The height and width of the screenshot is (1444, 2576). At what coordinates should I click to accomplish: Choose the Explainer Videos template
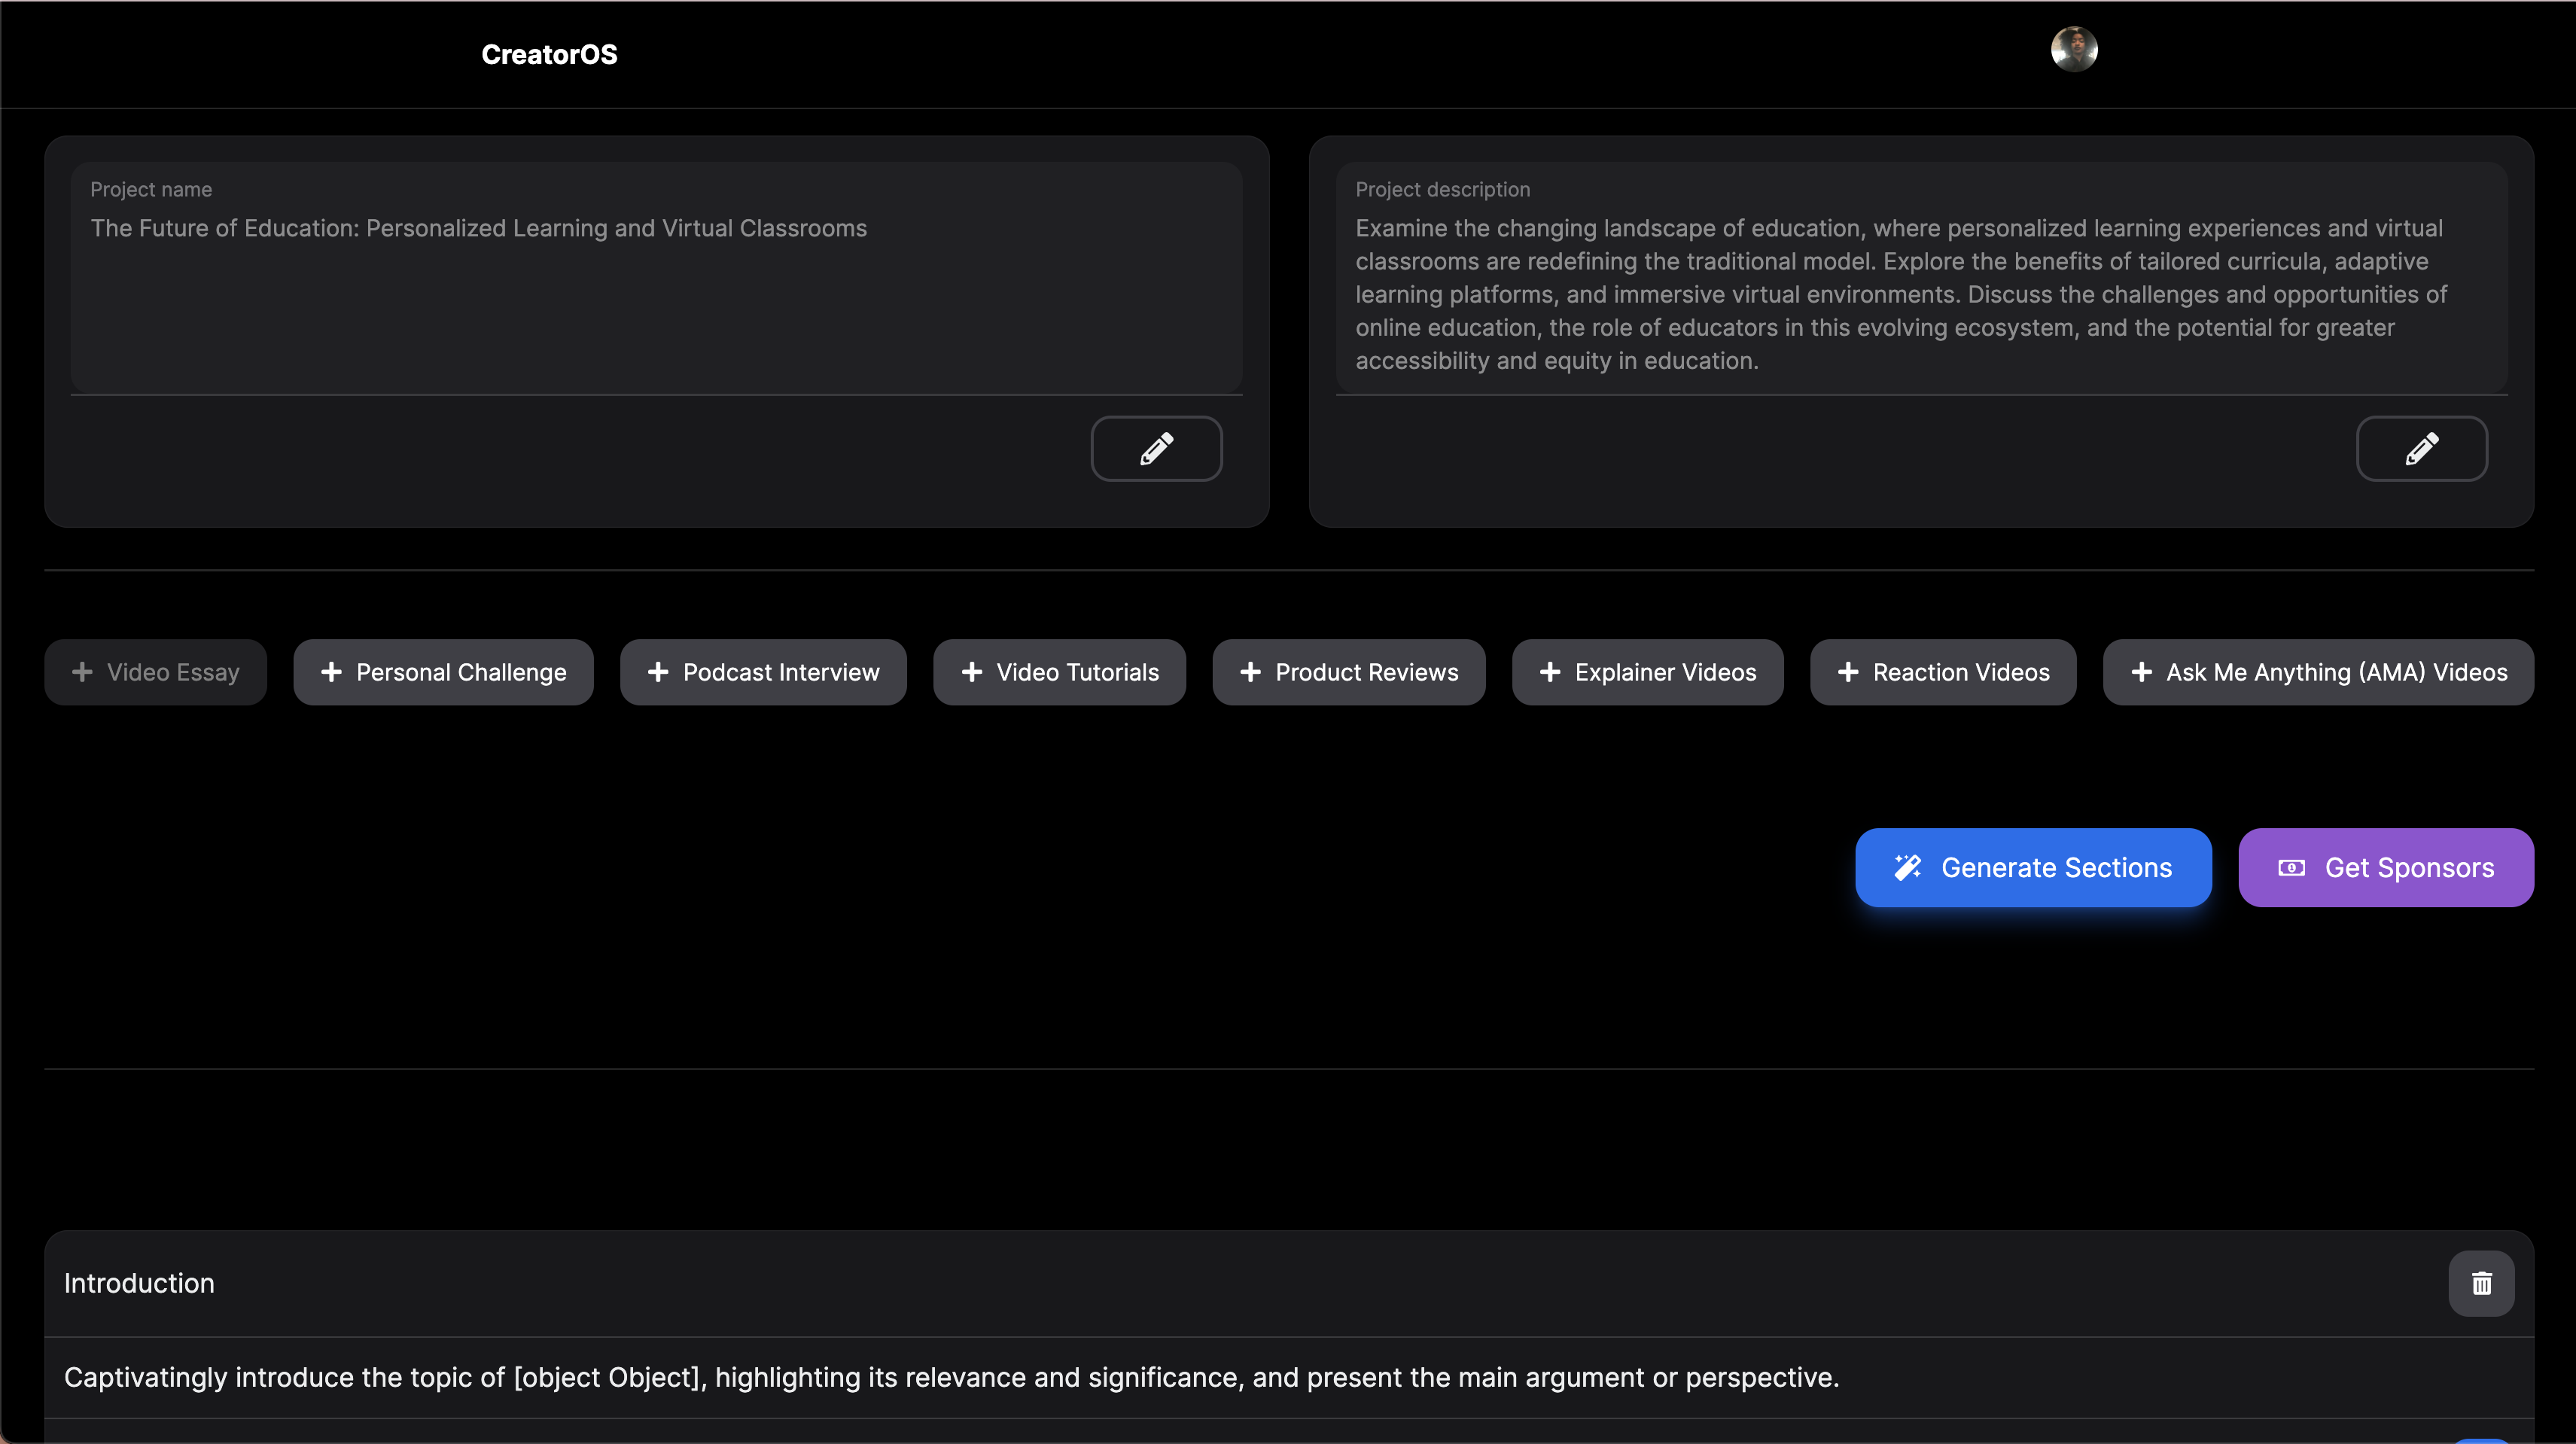click(x=1647, y=672)
